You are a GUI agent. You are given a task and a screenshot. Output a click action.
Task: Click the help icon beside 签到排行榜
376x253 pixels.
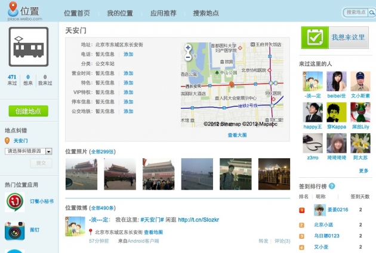pos(332,186)
